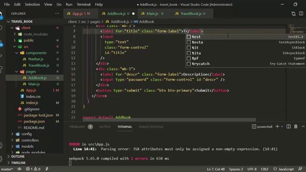
Task: Click the Ln 7, Col 48 status item
Action: (216, 169)
